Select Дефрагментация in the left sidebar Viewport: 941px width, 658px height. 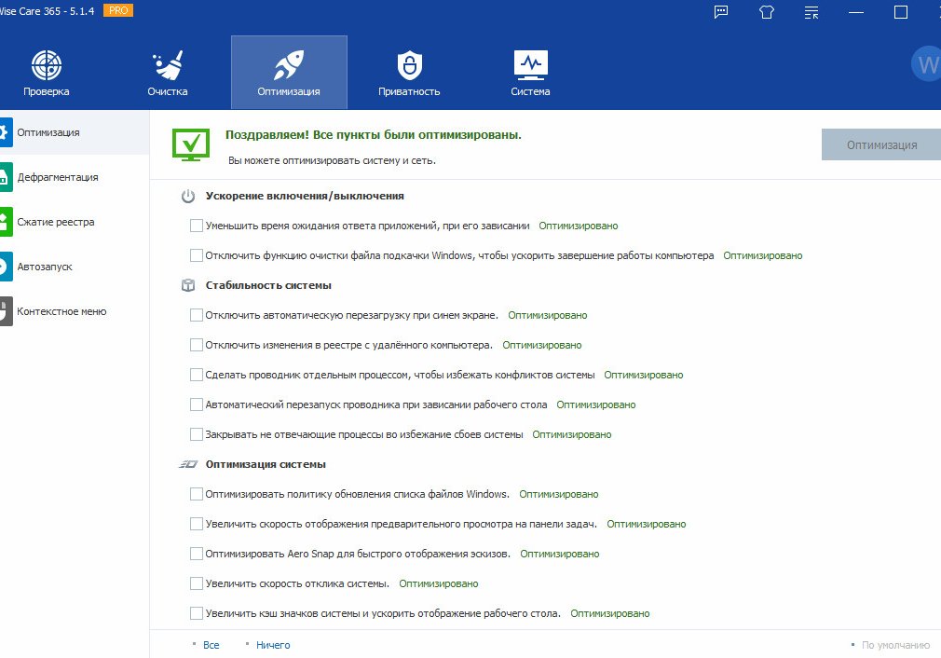(x=75, y=177)
